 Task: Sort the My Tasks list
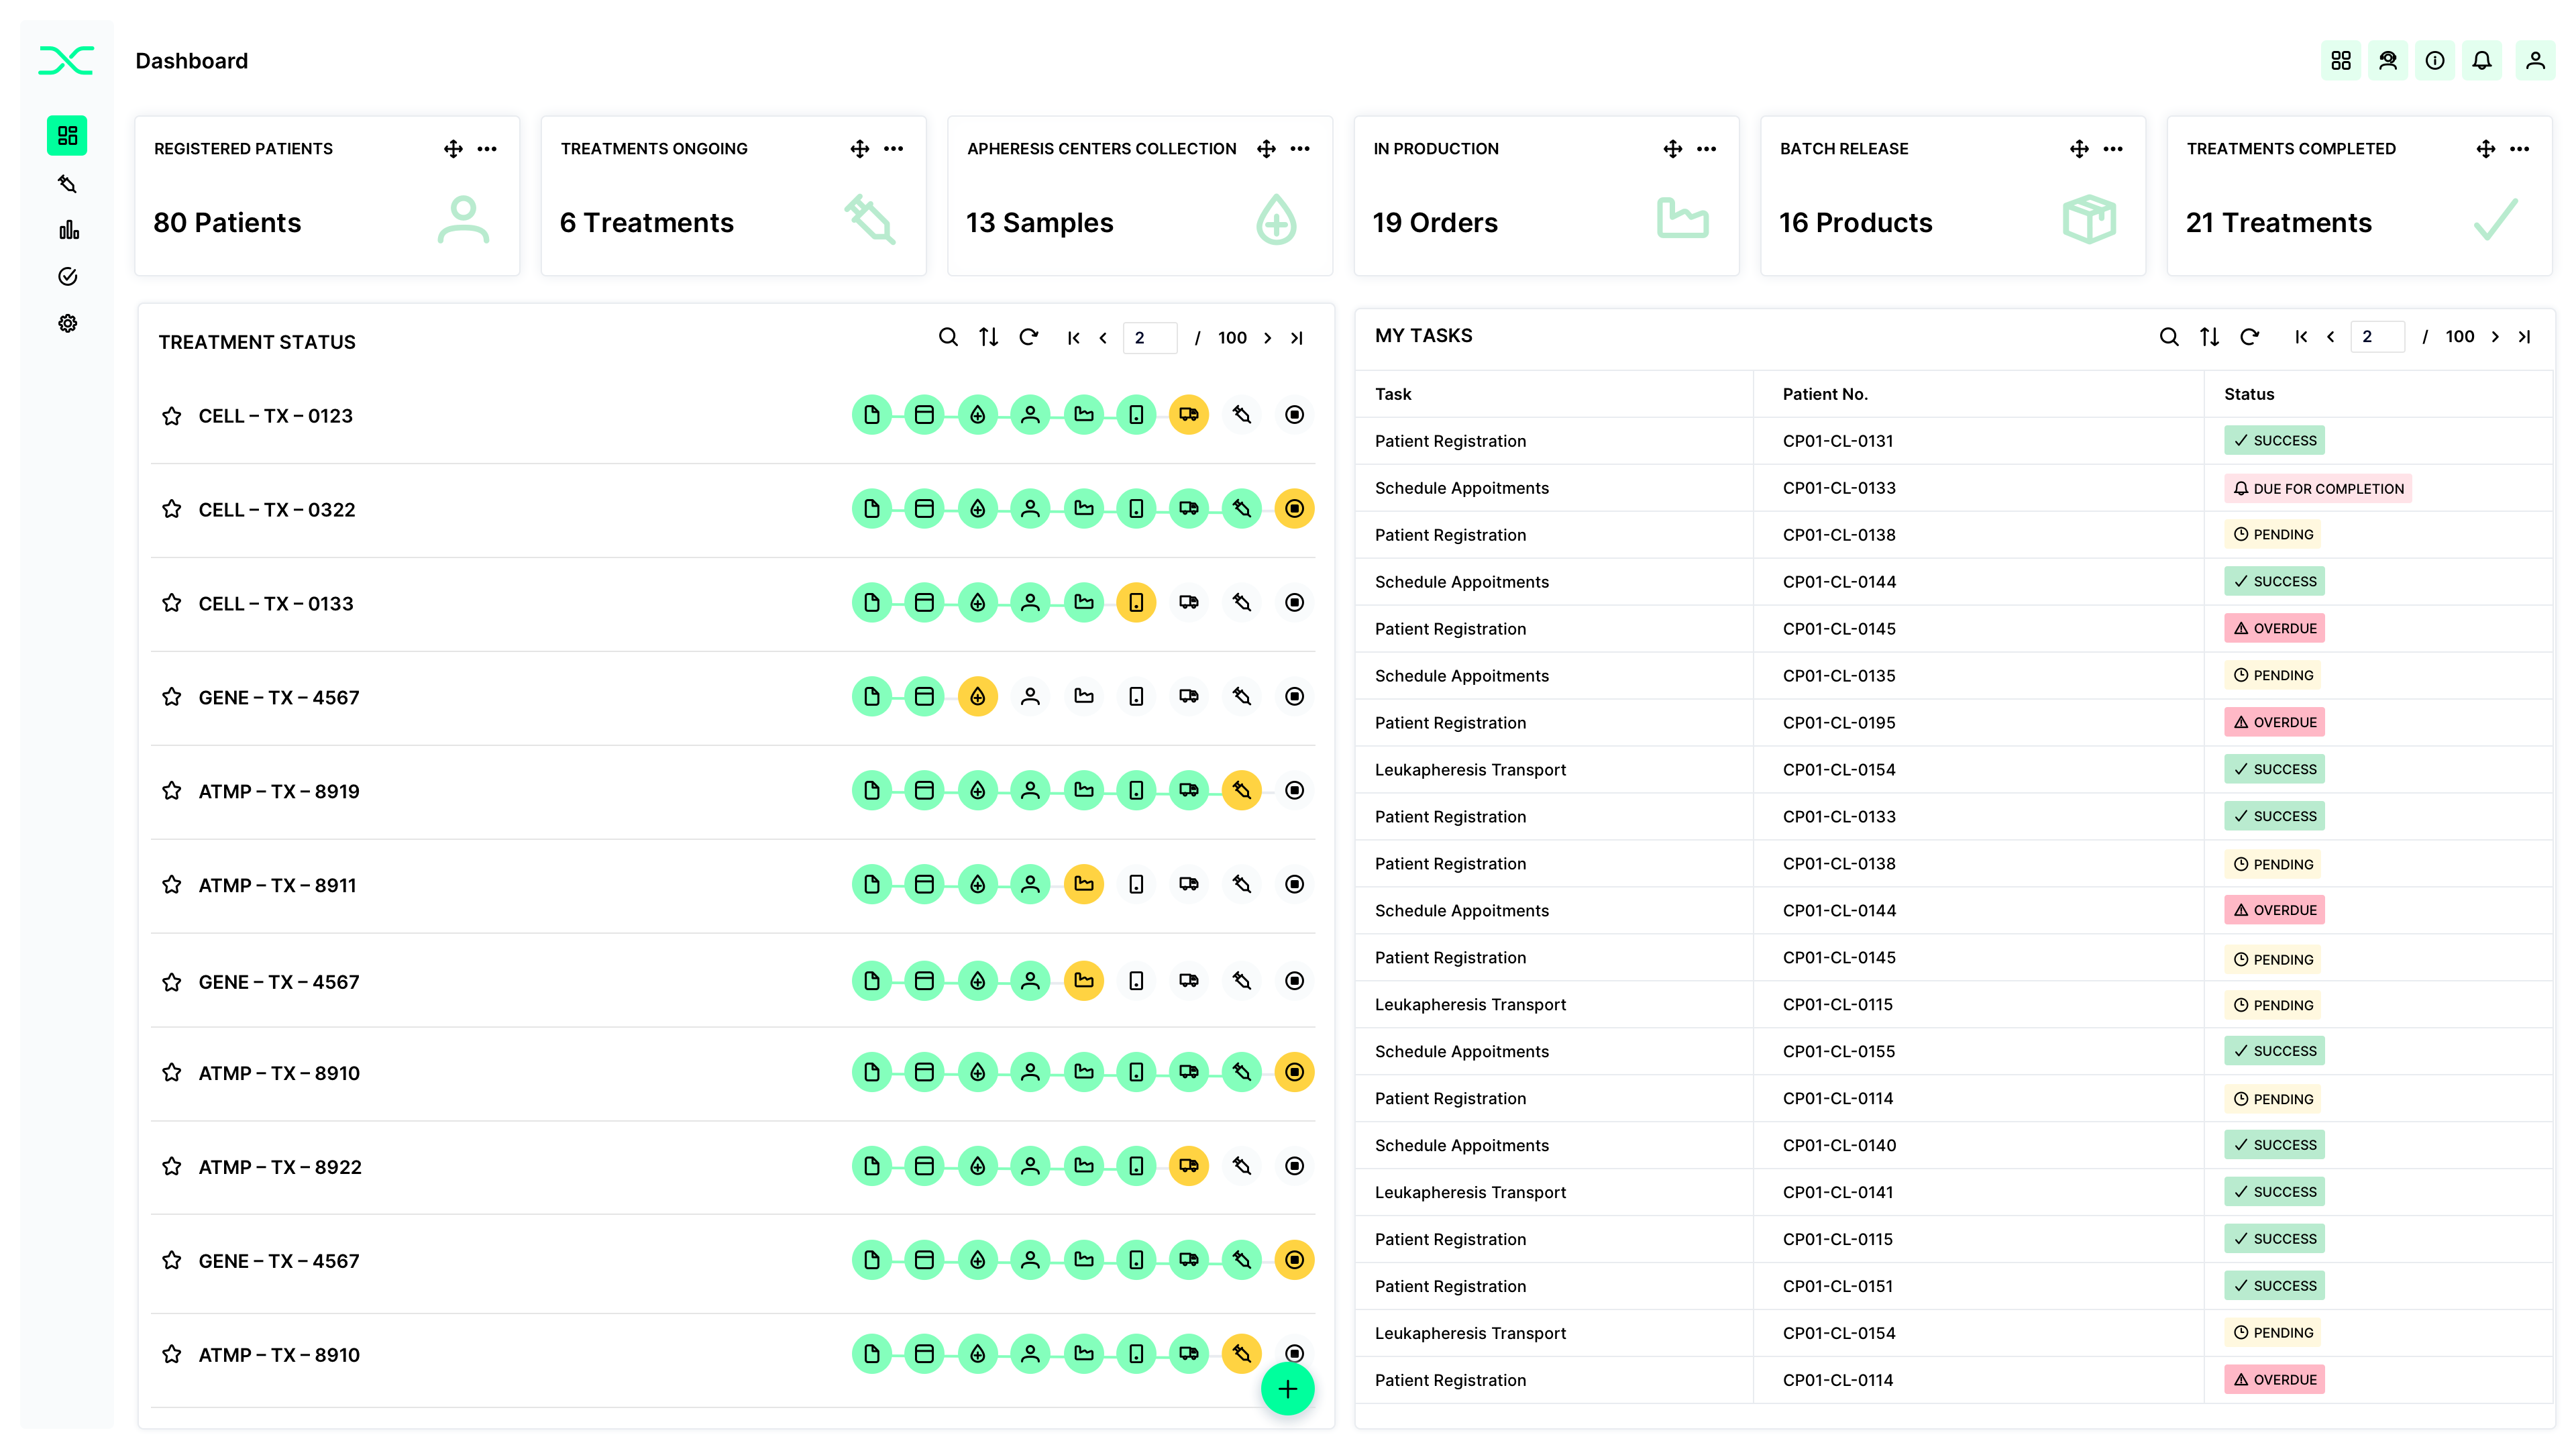click(x=2210, y=337)
